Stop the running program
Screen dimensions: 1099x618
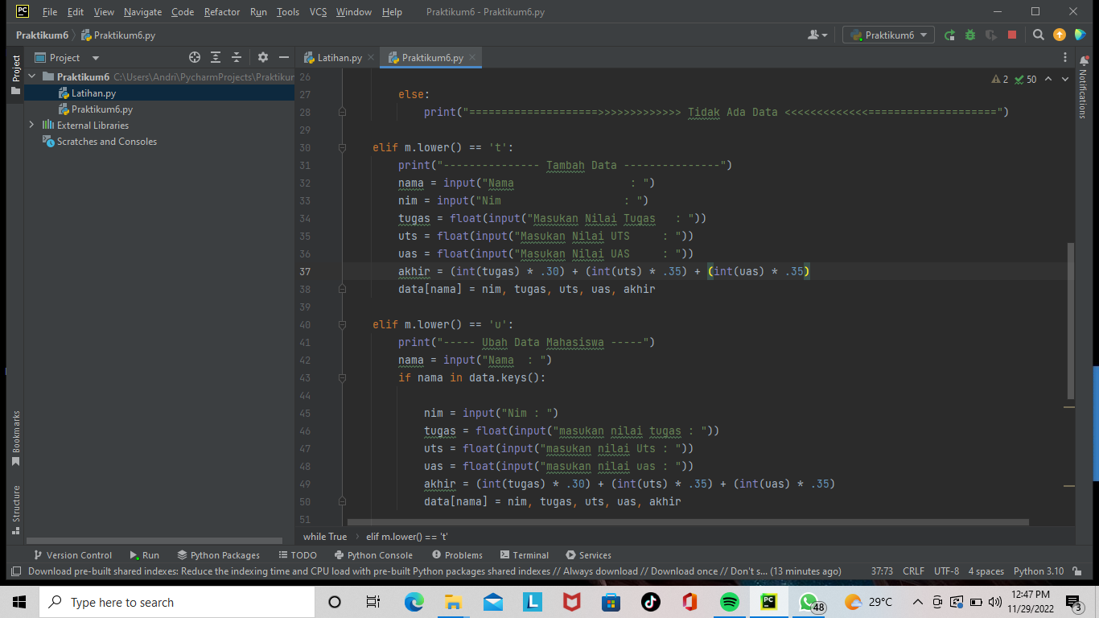[x=1011, y=35]
